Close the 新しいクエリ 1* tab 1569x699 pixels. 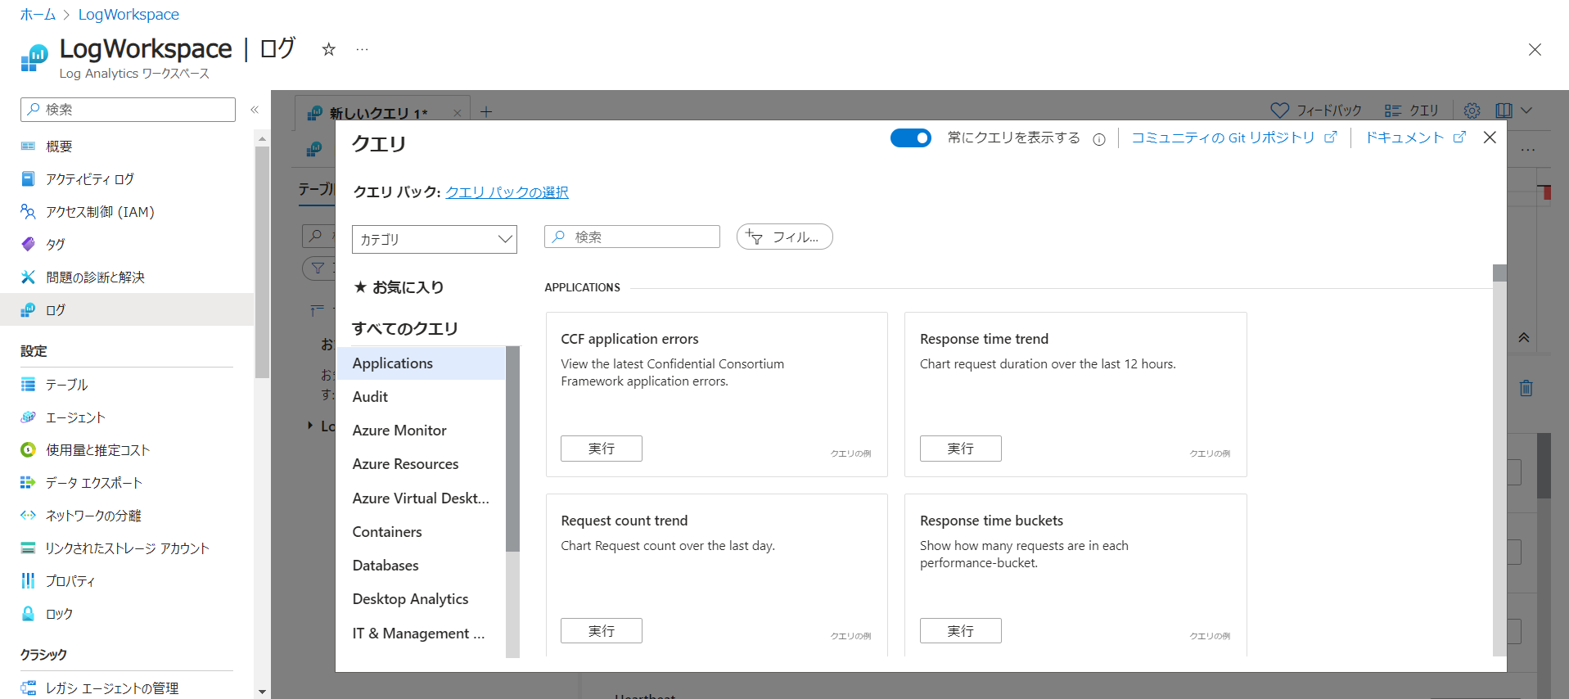click(x=457, y=113)
